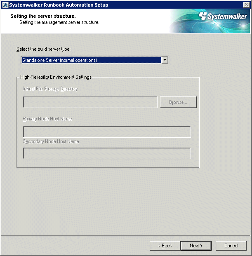The width and height of the screenshot is (252, 256).
Task: Click the 'Secondary Node Host Name' label
Action: coord(51,141)
